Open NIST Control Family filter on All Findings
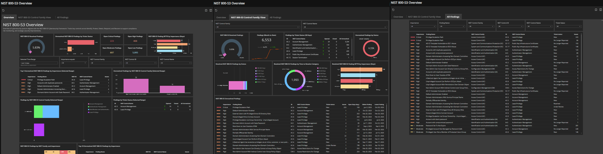Image resolution: width=603 pixels, height=154 pixels. (x=481, y=26)
